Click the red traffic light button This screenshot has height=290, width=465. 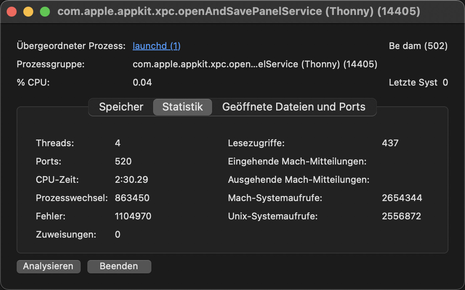coord(11,12)
